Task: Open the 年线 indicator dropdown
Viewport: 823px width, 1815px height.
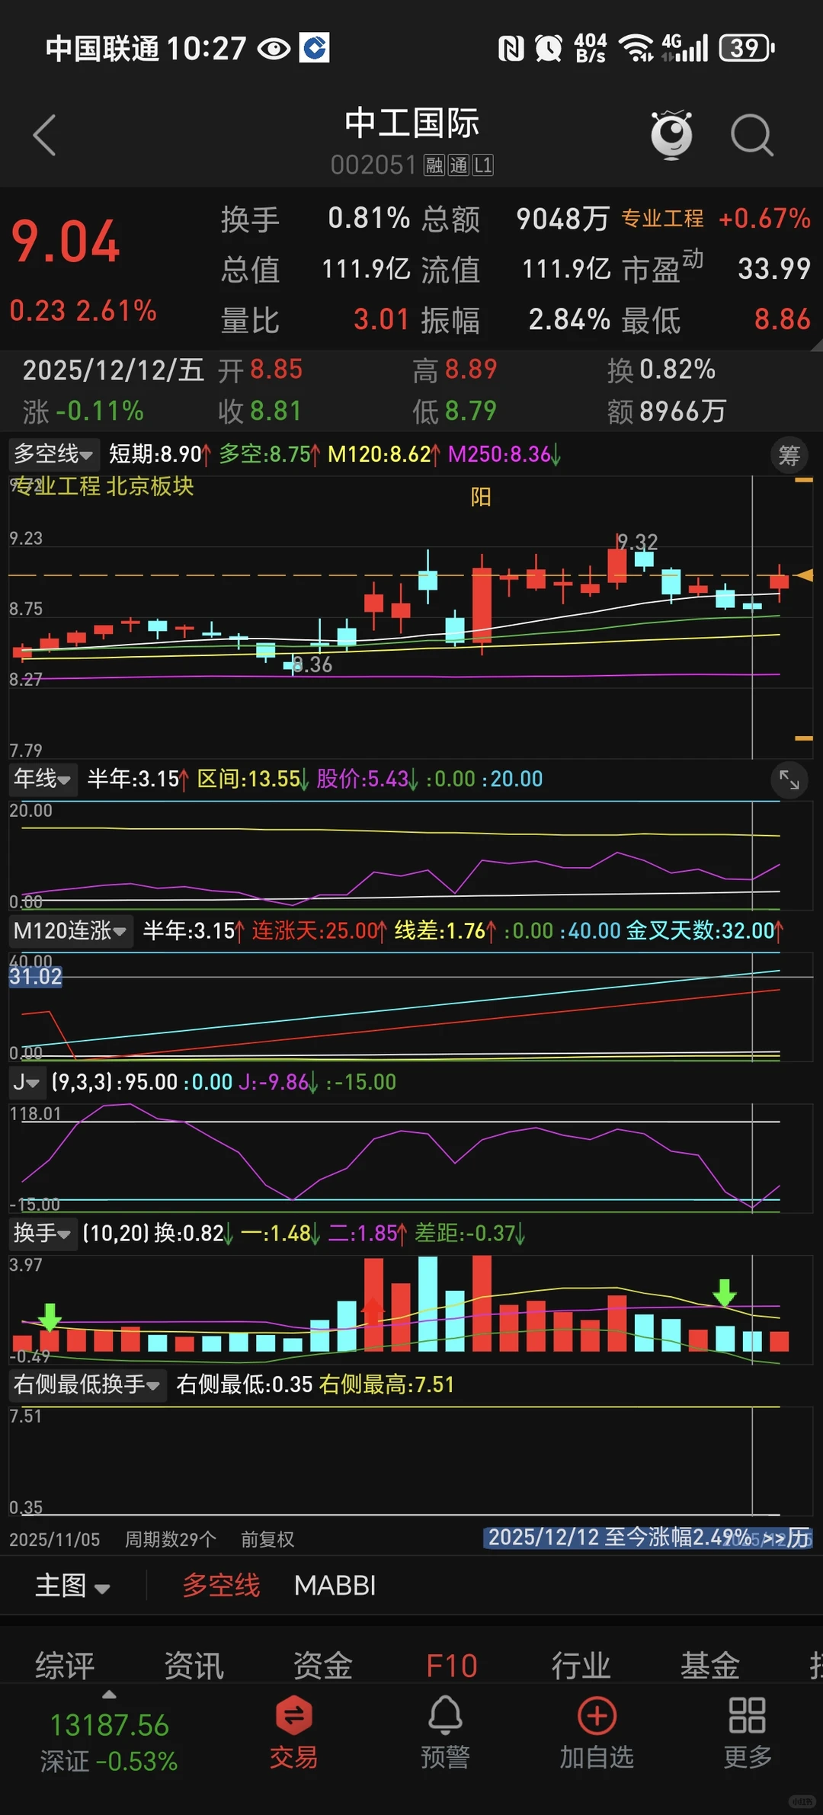Action: [43, 779]
